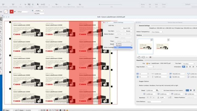Click the horizontal step field 100.000 mm
Image resolution: width=197 pixels, height=111 pixels.
[x=178, y=74]
